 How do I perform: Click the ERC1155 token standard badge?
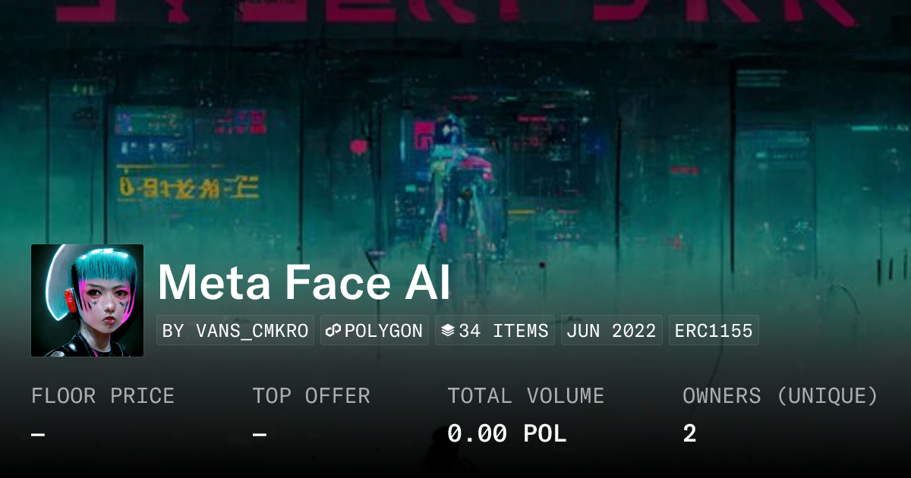[714, 331]
